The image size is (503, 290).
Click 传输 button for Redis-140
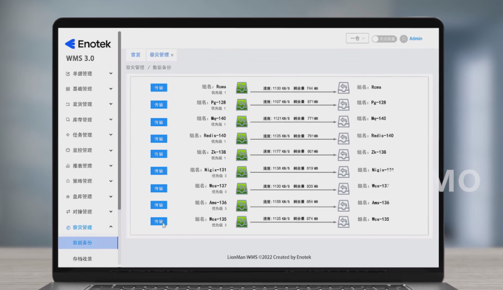(x=159, y=139)
